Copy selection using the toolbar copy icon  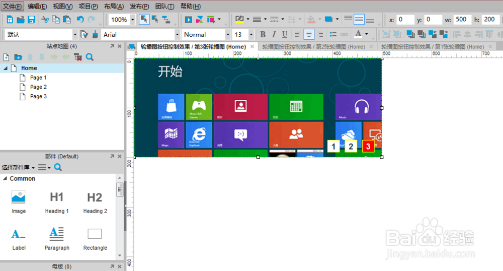56,20
